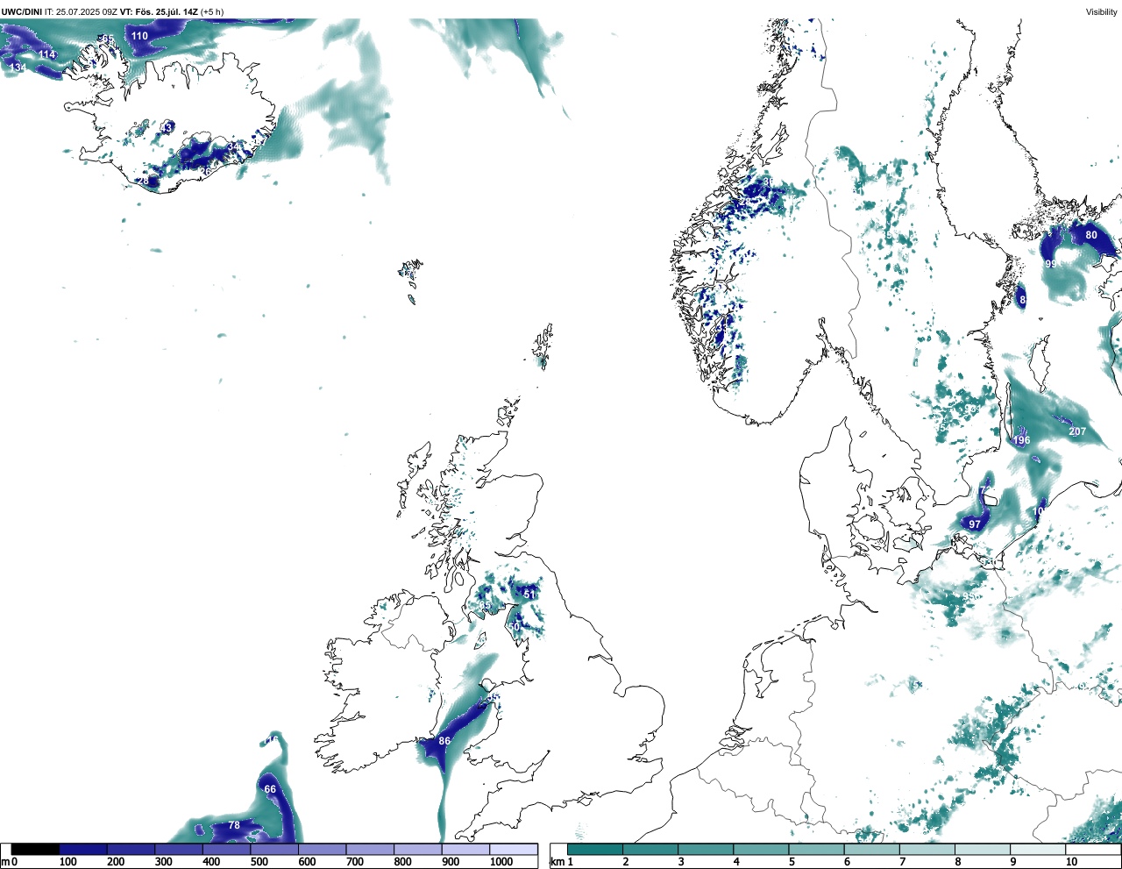Click the lightest 9–10 km legend swatch
The height and width of the screenshot is (869, 1122).
pos(1039,850)
